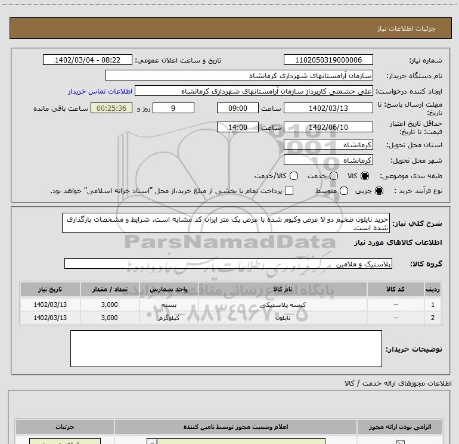
Task: Click the پلاستیک و ملامین goods group field
Action: tap(228, 263)
